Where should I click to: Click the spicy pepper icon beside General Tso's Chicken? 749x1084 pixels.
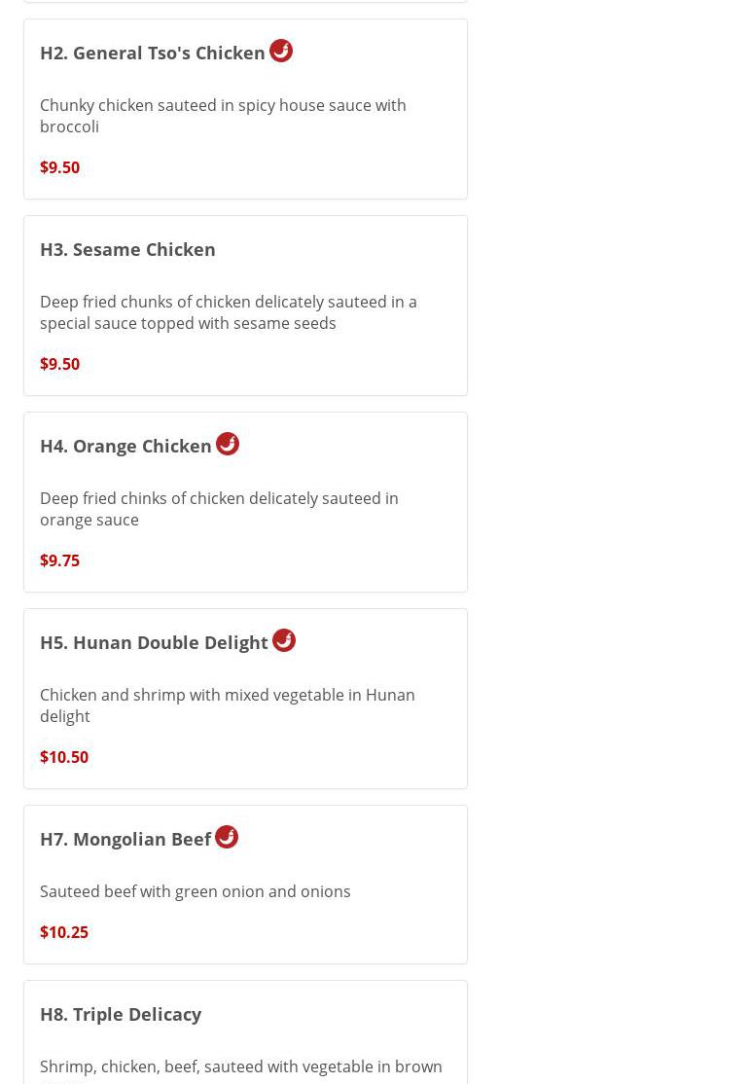coord(281,51)
